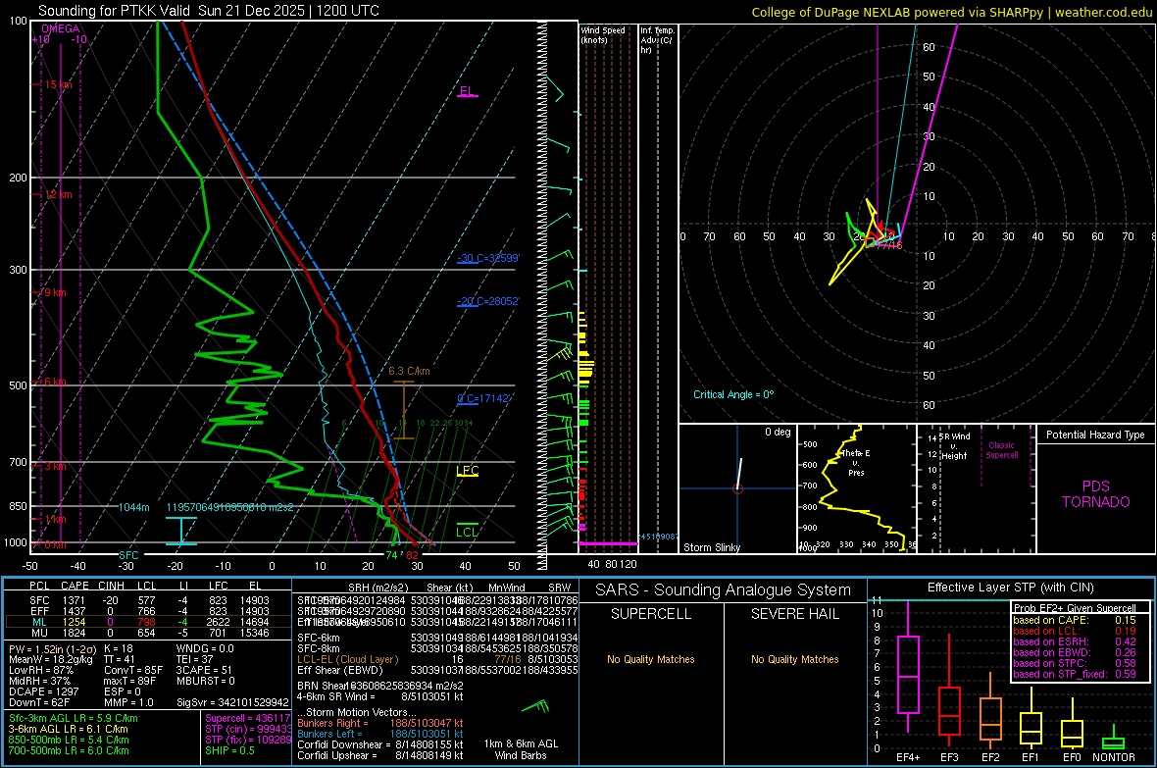Image resolution: width=1157 pixels, height=768 pixels.
Task: Open the weather.cod.edu NEXLAB credit text
Action: (951, 12)
